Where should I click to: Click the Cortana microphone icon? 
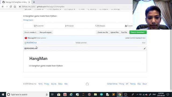coord(47,95)
